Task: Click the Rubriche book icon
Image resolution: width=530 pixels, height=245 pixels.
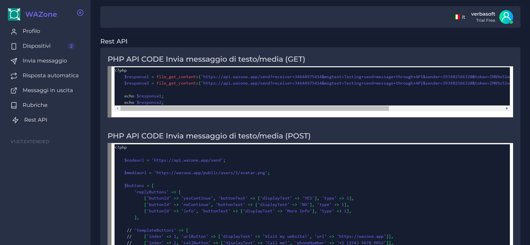Action: 14,105
